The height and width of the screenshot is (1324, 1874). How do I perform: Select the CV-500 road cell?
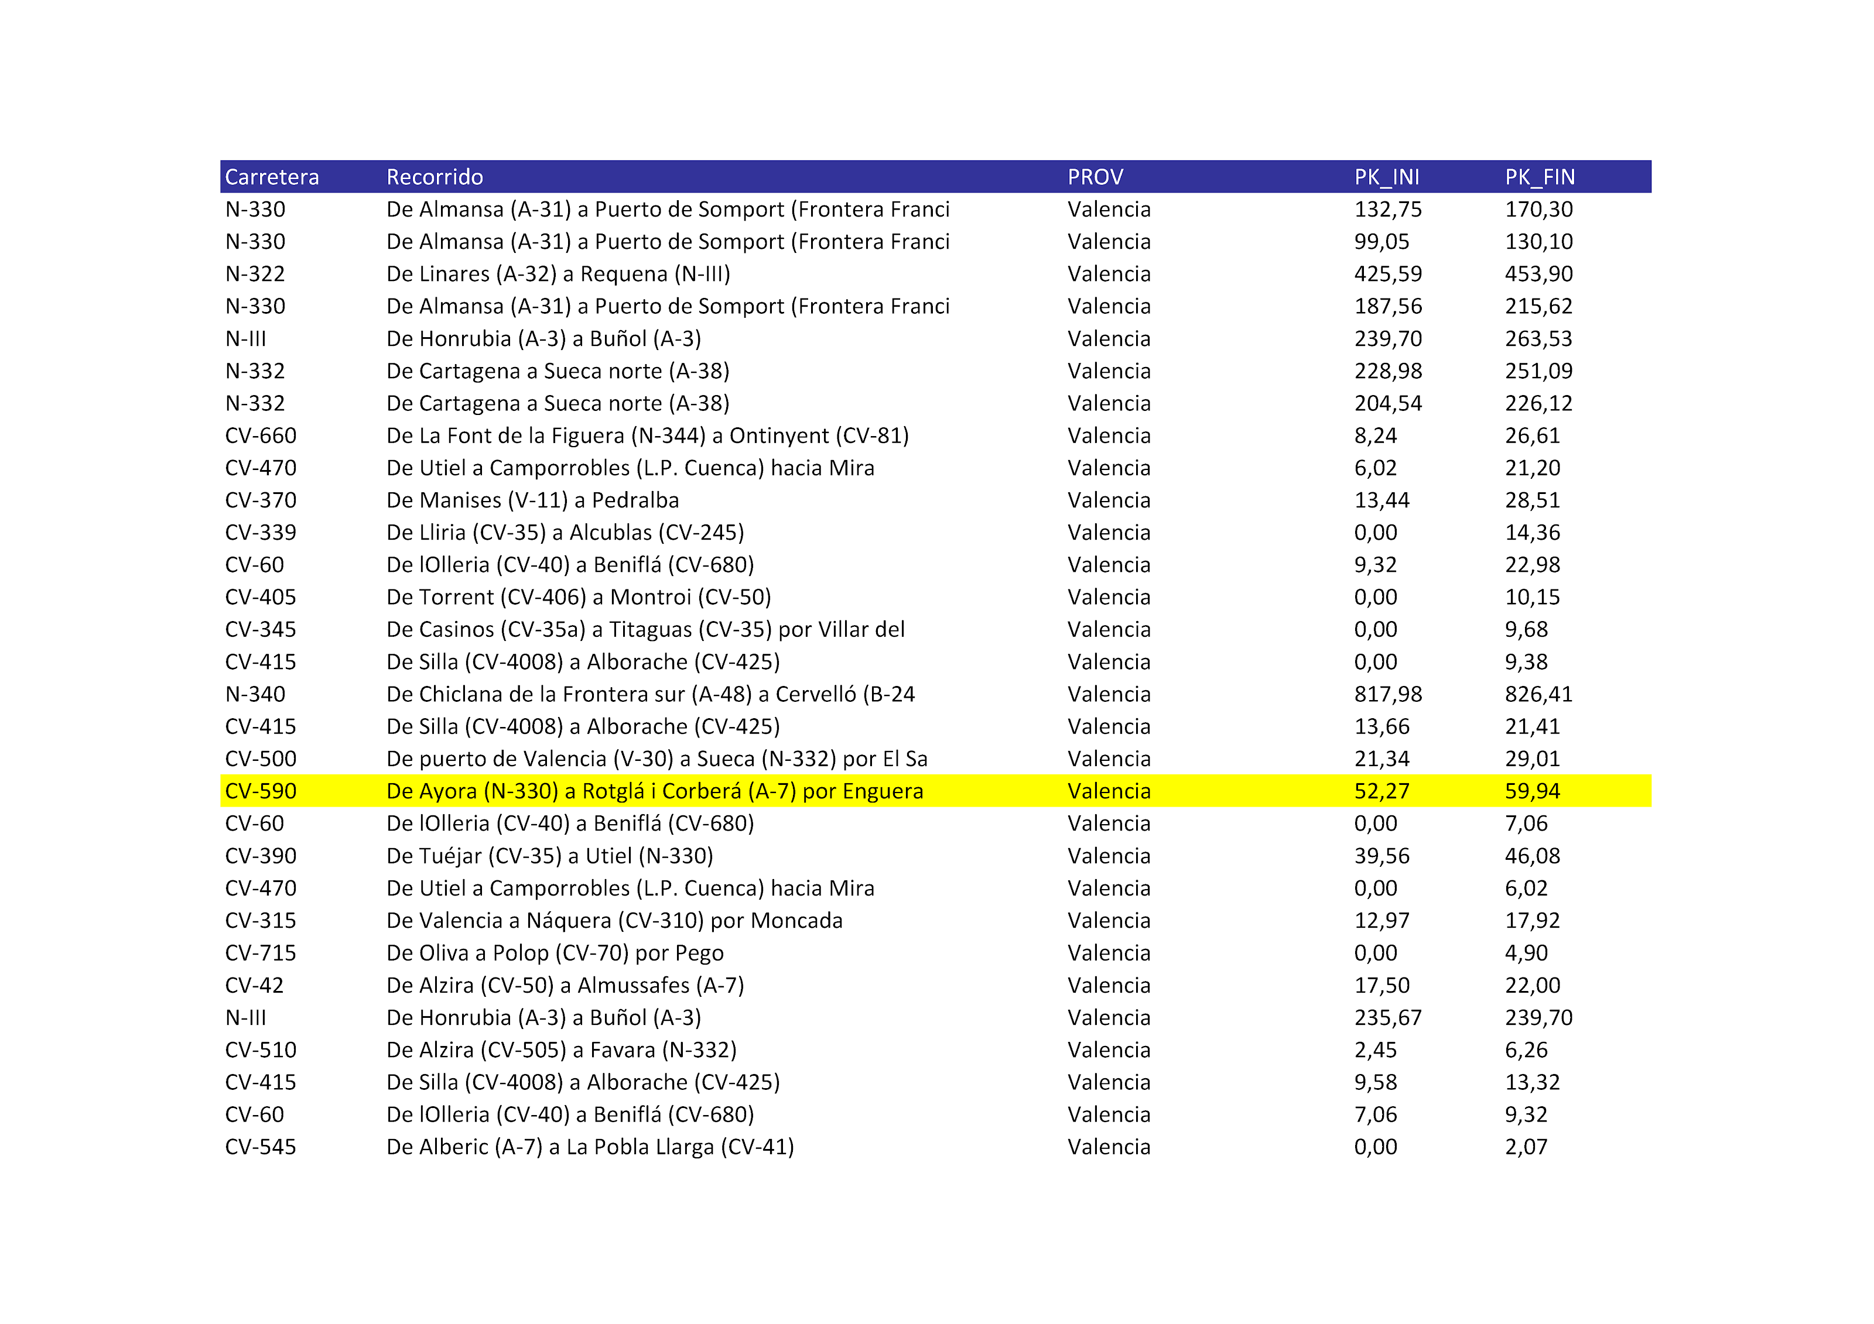coord(261,759)
